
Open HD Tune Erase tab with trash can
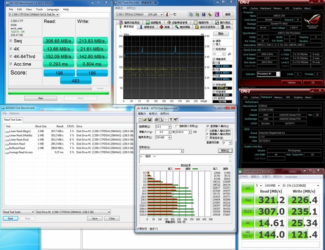(226, 27)
